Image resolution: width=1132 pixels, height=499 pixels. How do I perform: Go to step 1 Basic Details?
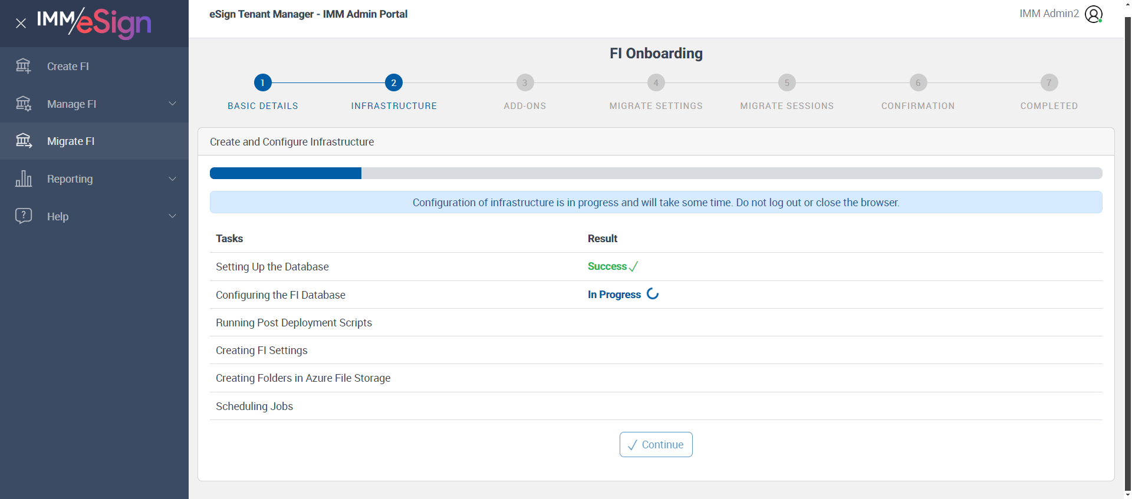(263, 83)
